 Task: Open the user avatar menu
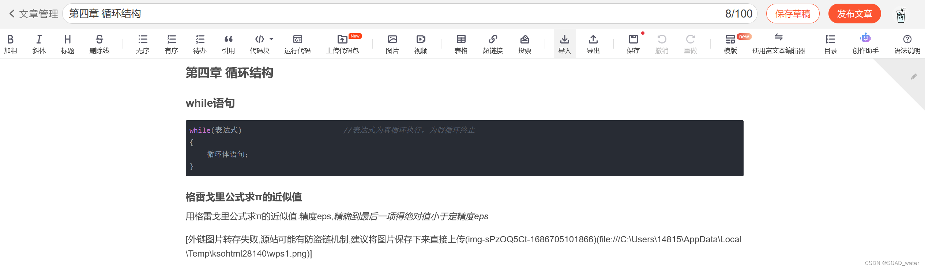point(901,15)
